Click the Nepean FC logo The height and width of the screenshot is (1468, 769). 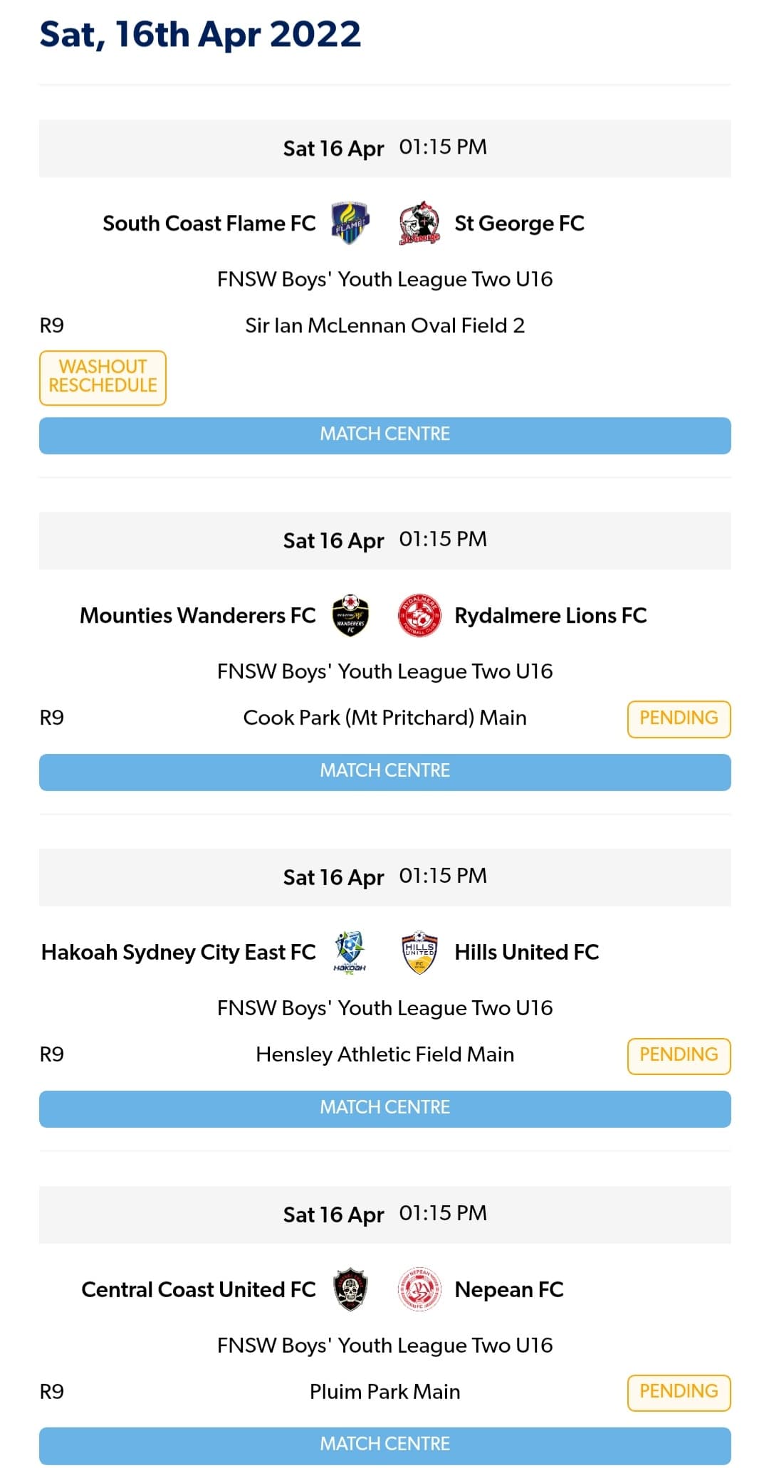(419, 1289)
